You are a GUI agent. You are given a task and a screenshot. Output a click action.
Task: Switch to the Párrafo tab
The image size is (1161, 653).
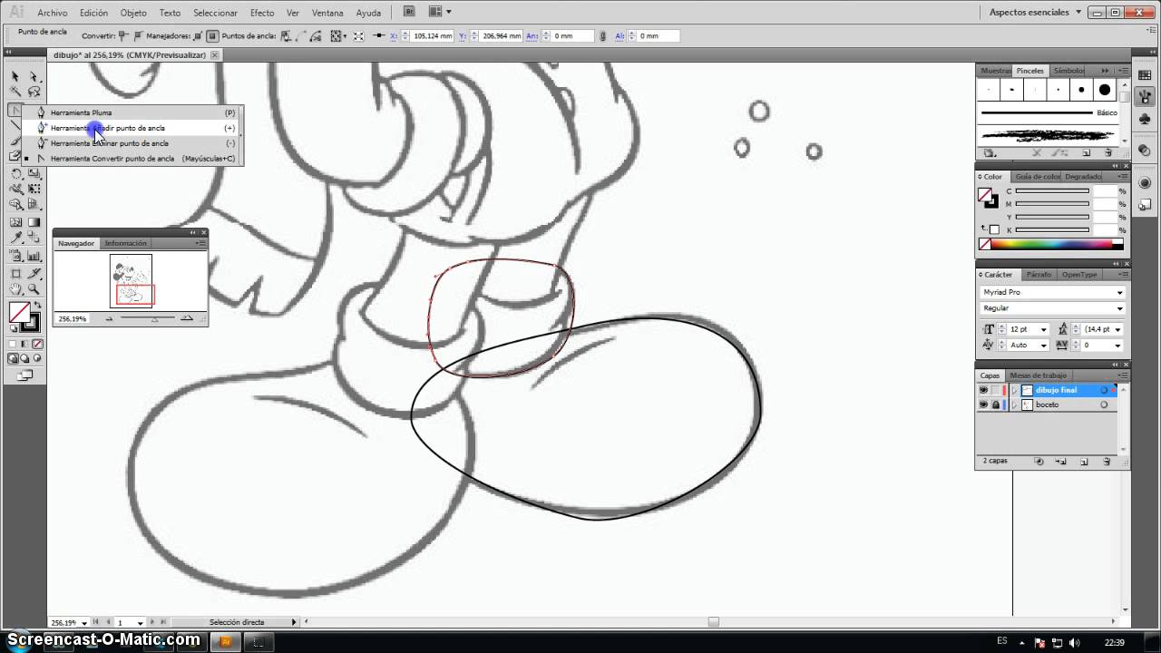point(1039,275)
